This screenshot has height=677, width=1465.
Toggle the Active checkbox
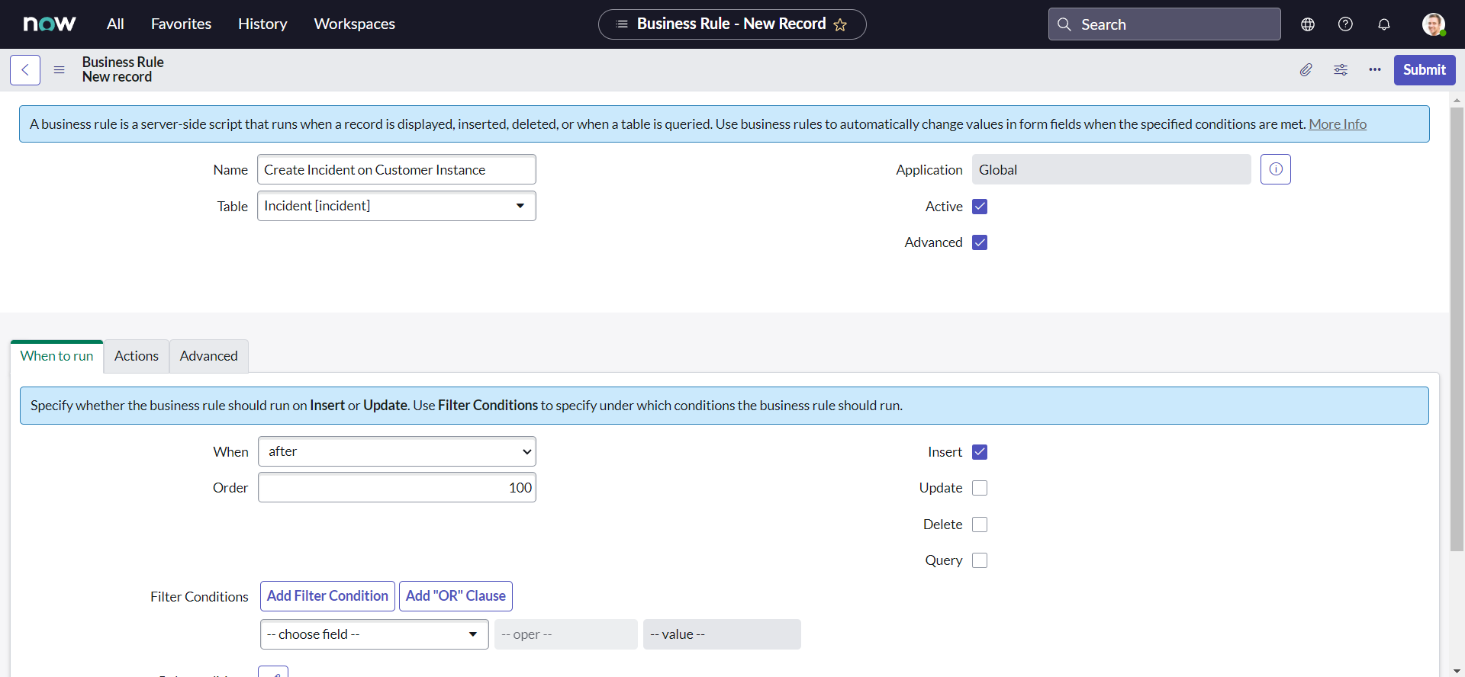click(980, 207)
